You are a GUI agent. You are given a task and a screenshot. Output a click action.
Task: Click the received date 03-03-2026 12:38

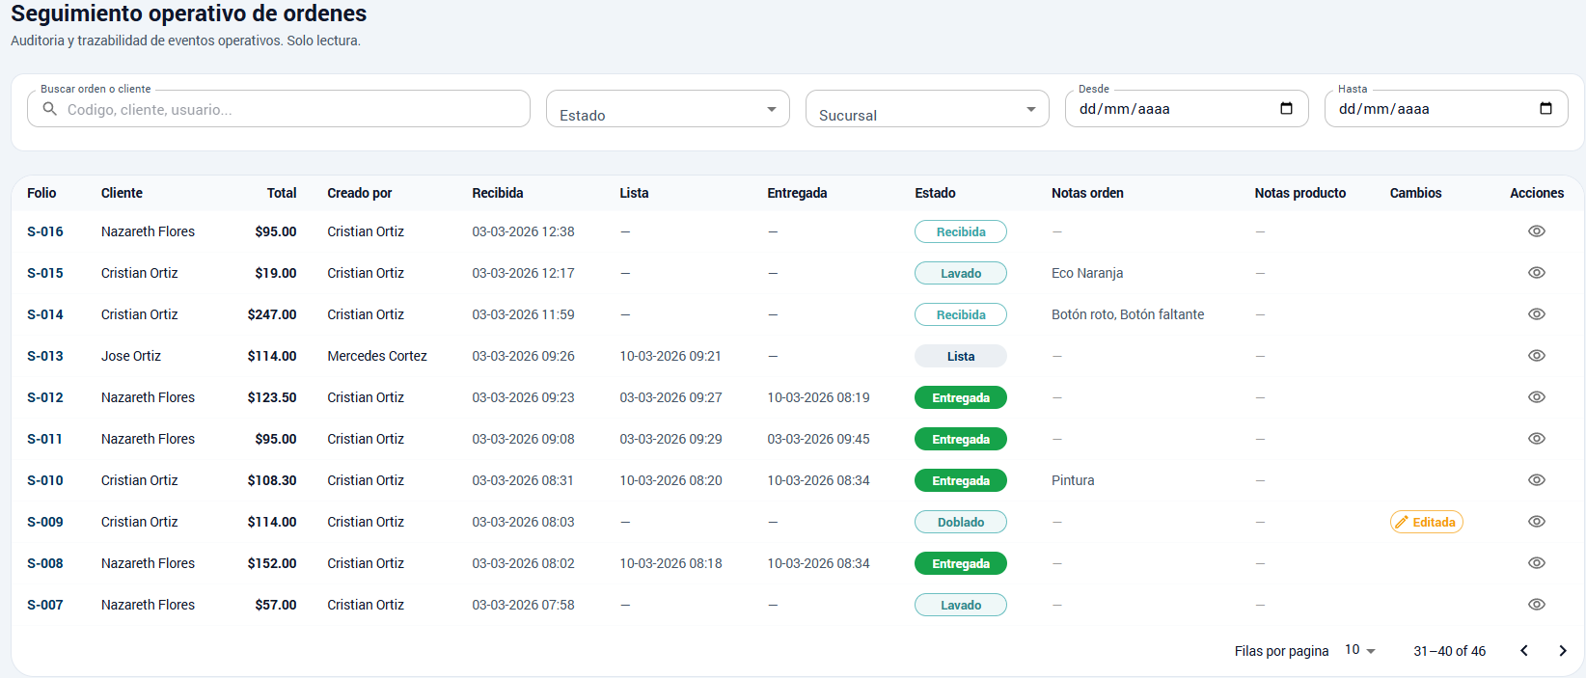pyautogui.click(x=523, y=231)
